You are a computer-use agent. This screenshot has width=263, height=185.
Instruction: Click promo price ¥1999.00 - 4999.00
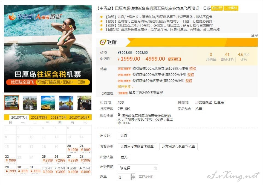tap(141, 59)
